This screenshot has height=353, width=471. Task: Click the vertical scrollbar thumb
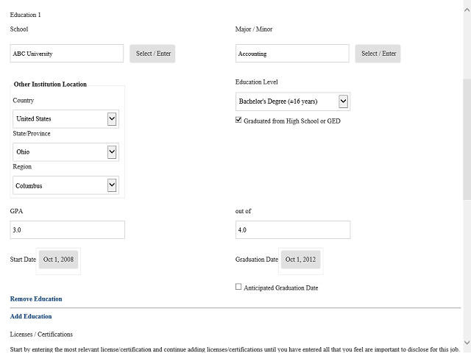[467, 140]
